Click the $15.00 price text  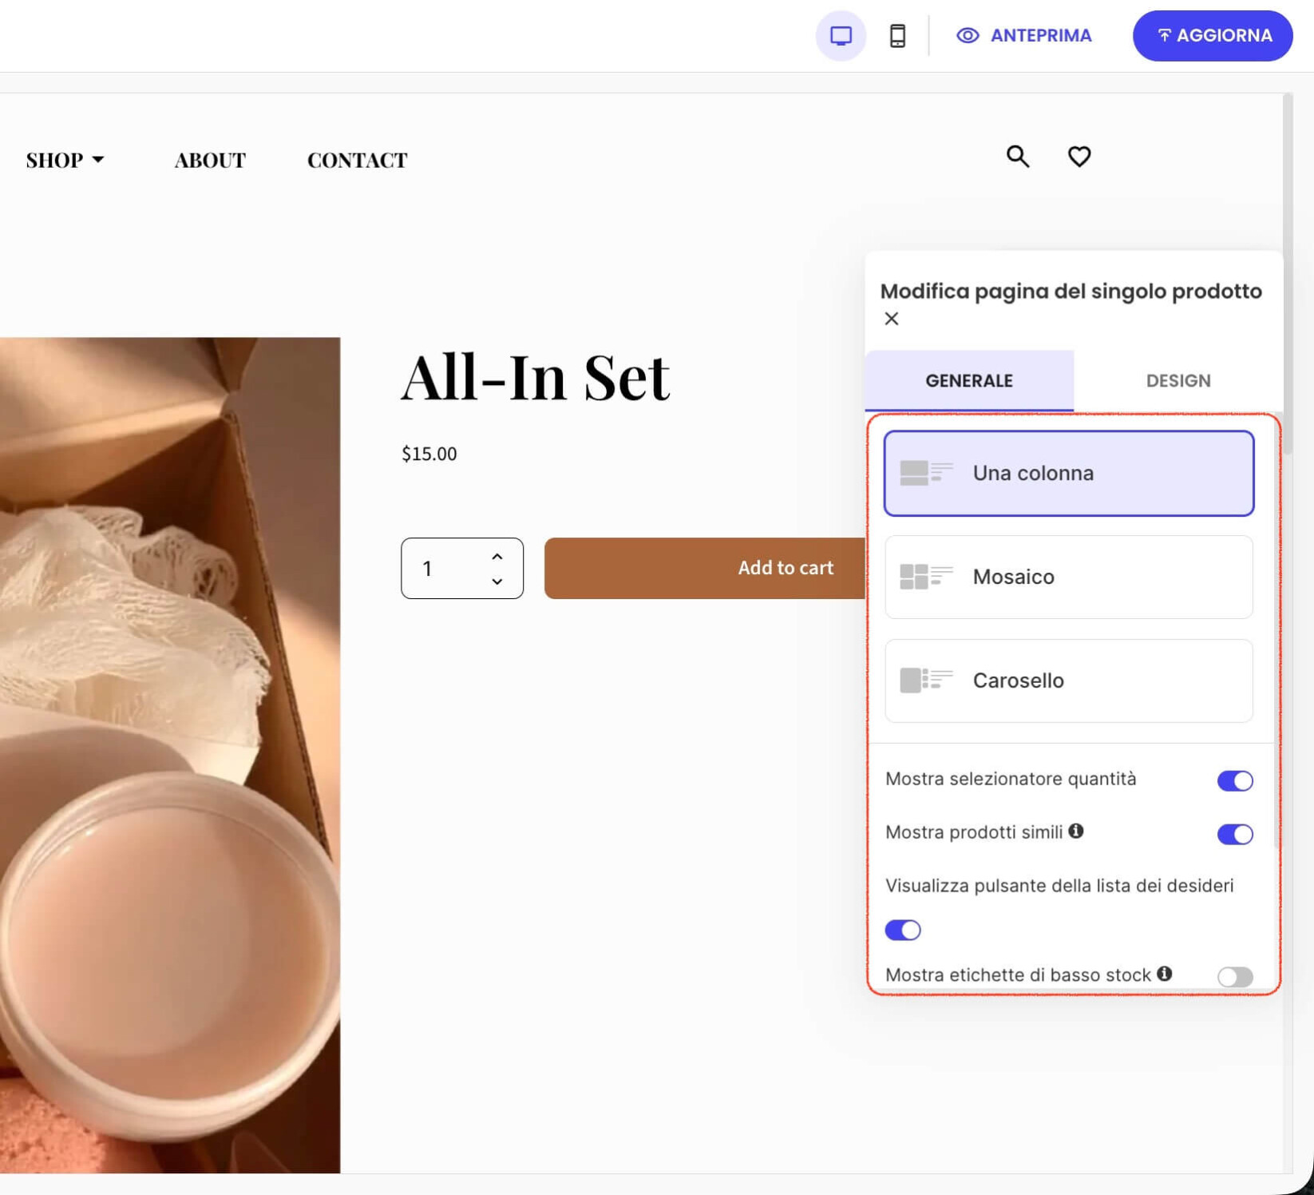429,454
